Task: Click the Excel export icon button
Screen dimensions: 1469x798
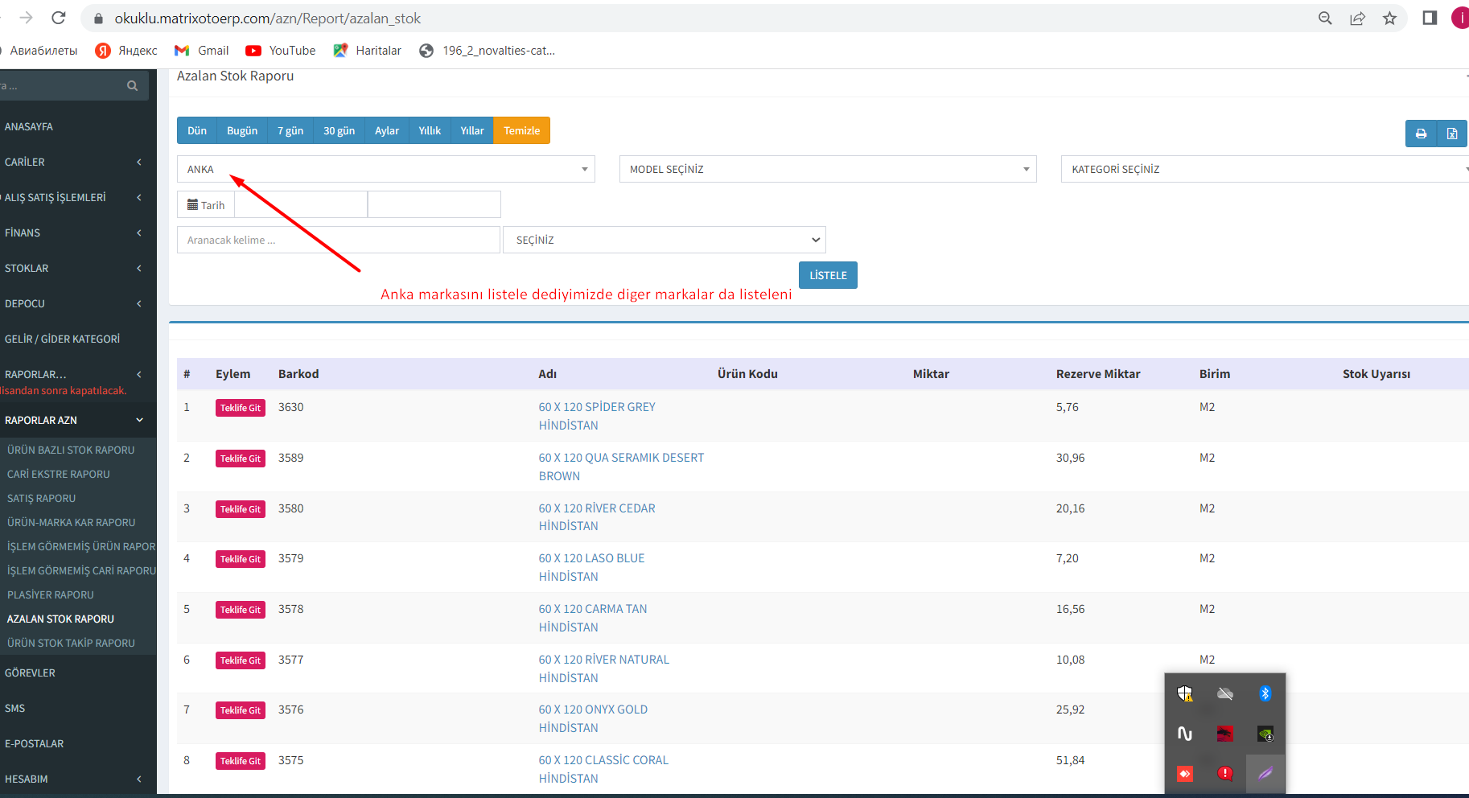Action: (1451, 134)
